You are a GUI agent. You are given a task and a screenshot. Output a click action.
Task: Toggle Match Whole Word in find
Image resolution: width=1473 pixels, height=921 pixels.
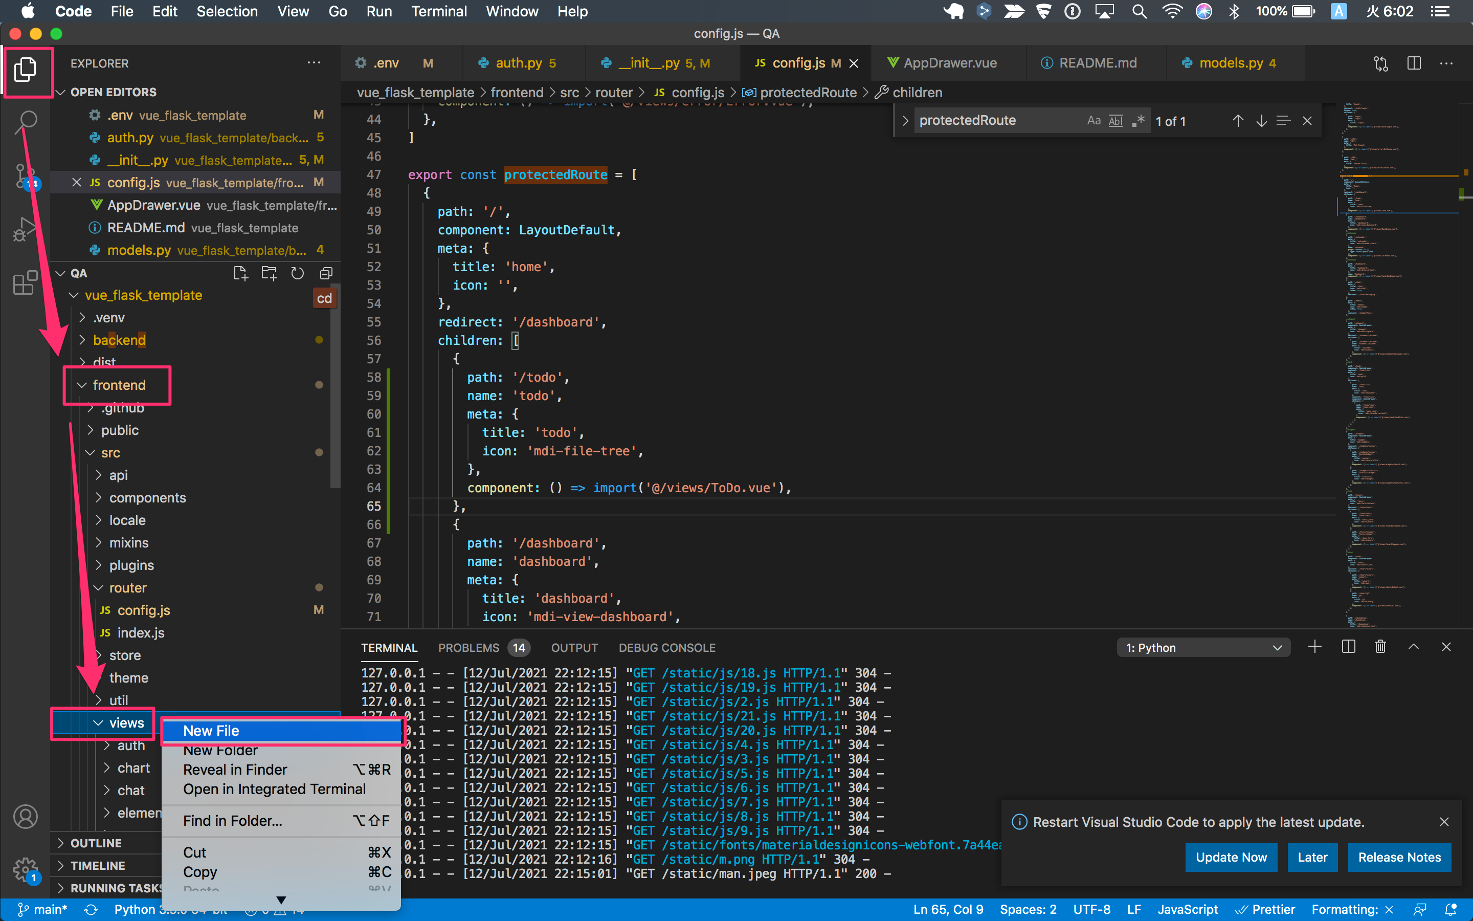(1115, 121)
